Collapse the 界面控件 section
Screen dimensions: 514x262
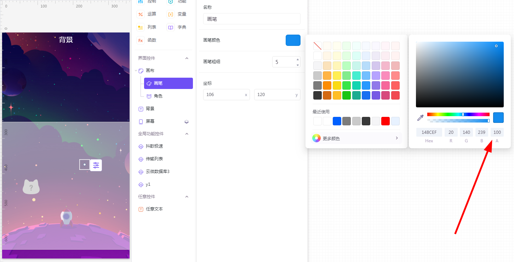click(x=187, y=58)
